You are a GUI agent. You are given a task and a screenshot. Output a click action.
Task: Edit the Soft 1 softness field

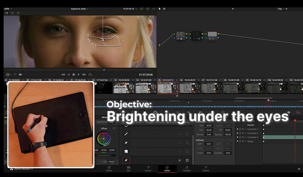click(209, 144)
